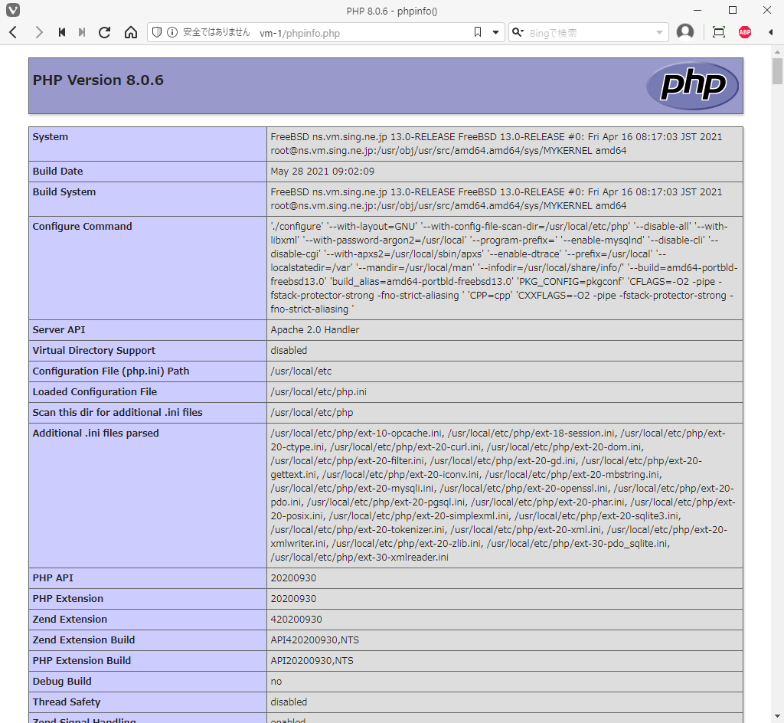This screenshot has width=784, height=723.
Task: Click the PHP logo
Action: tap(692, 86)
